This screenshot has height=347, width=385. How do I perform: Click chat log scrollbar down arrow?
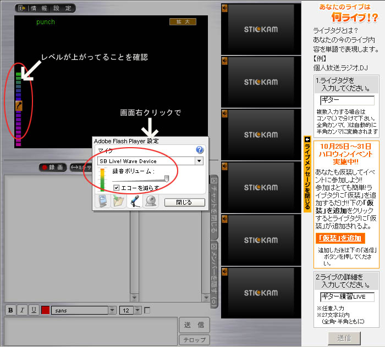click(134, 298)
